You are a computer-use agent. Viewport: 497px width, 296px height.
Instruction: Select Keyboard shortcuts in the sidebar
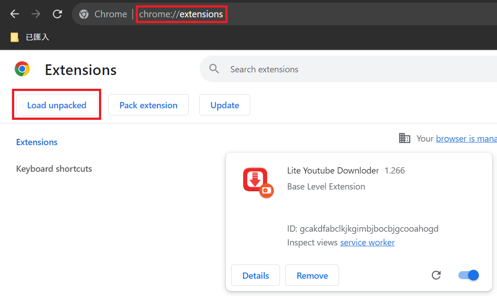click(54, 169)
